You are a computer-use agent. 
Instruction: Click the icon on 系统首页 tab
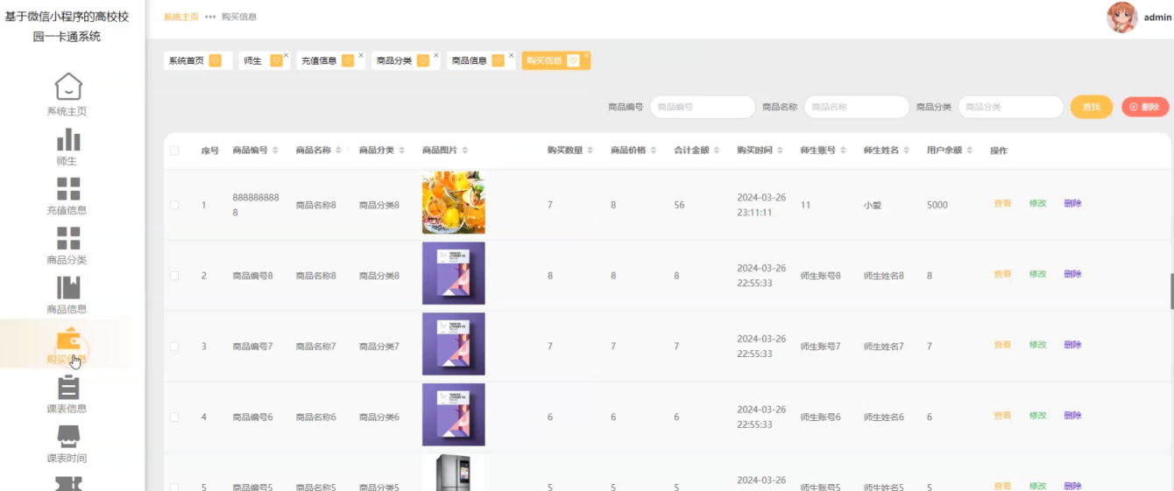[215, 60]
